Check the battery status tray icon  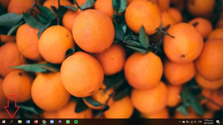188,122
